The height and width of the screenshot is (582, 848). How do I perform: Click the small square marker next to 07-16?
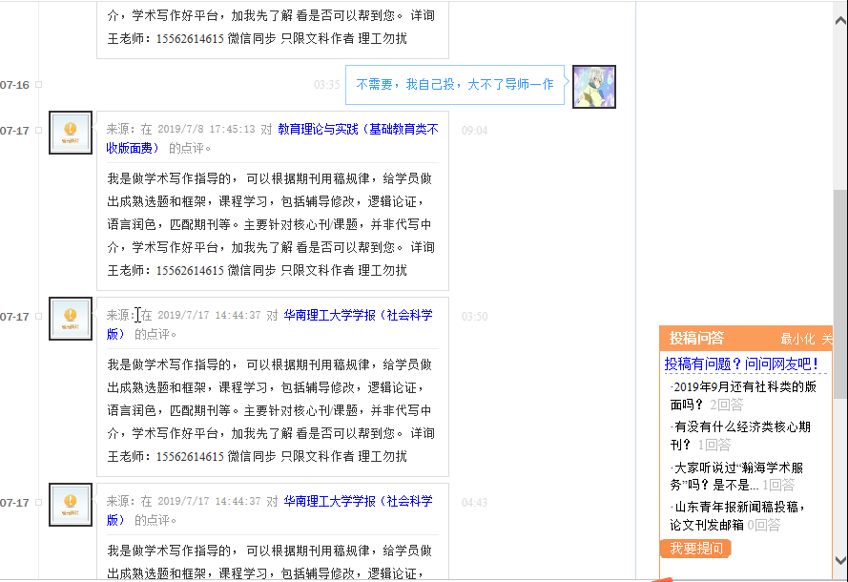39,85
